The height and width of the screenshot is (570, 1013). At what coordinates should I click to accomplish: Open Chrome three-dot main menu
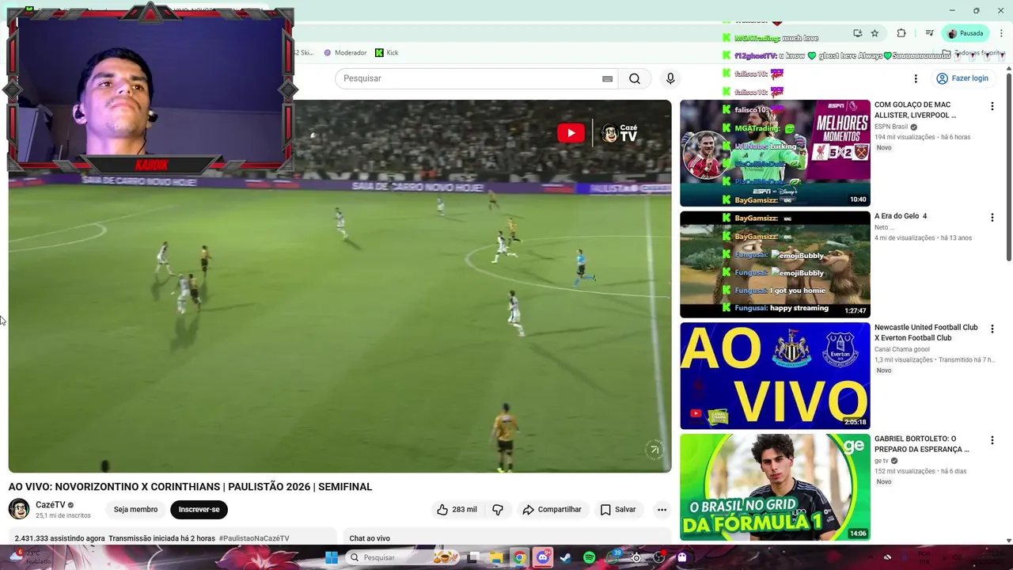tap(1001, 33)
